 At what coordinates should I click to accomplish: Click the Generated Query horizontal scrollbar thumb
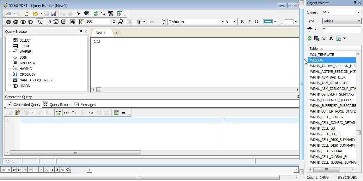(x=76, y=153)
